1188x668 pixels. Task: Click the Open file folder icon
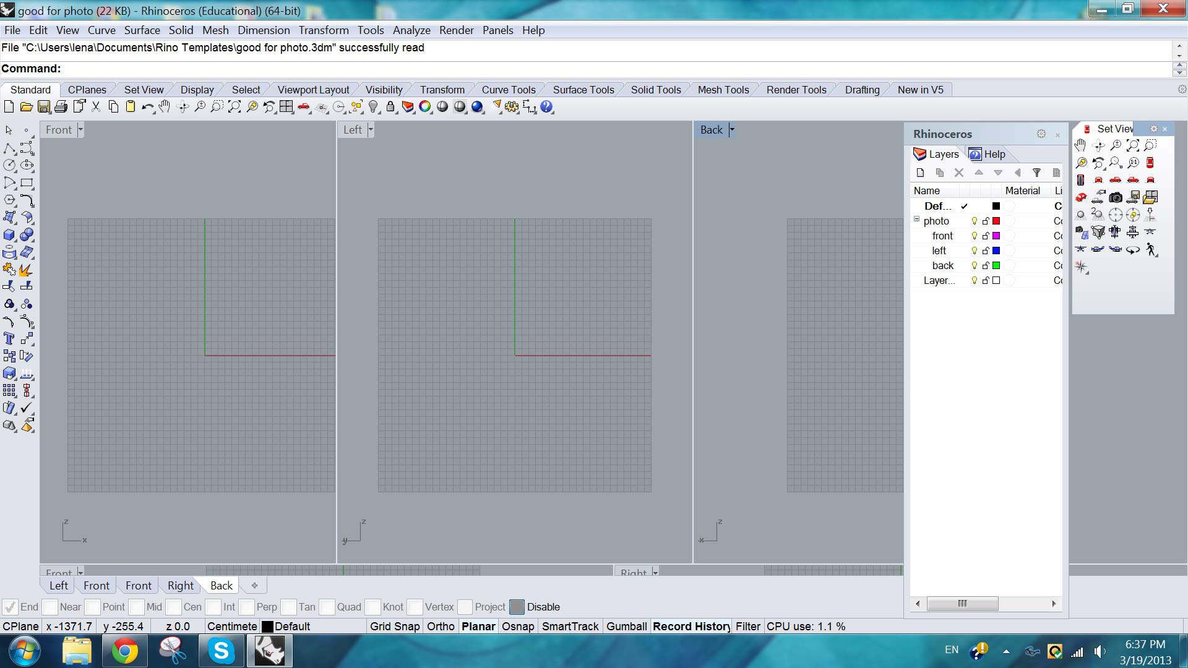click(26, 107)
